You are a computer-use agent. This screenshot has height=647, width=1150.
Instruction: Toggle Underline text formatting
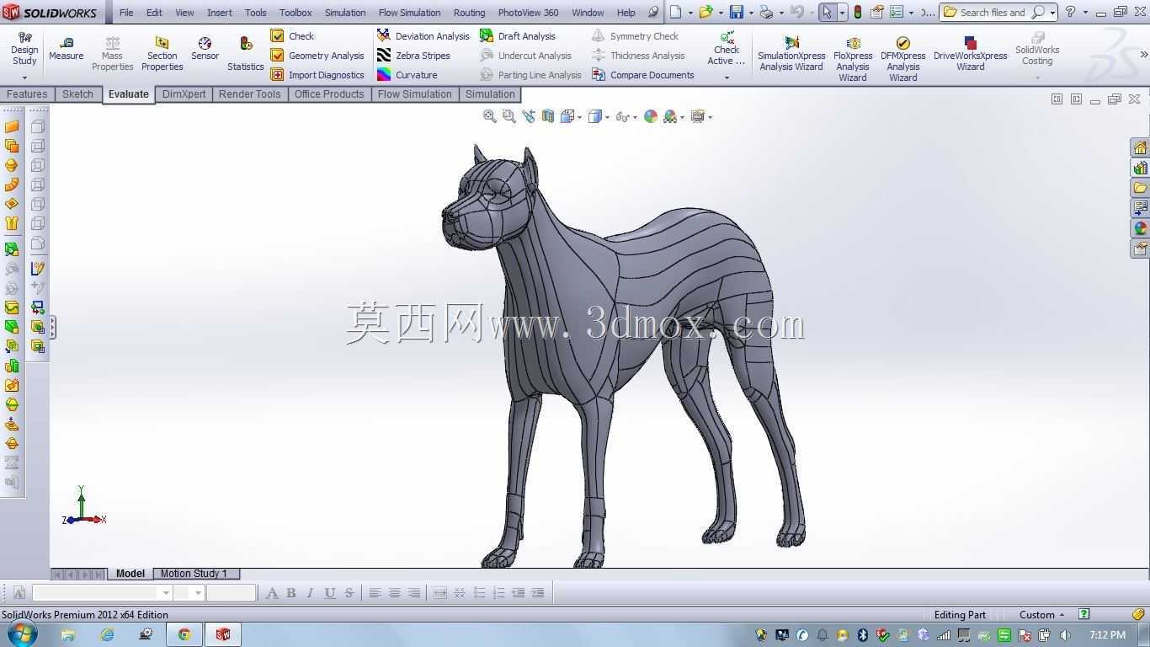click(330, 592)
